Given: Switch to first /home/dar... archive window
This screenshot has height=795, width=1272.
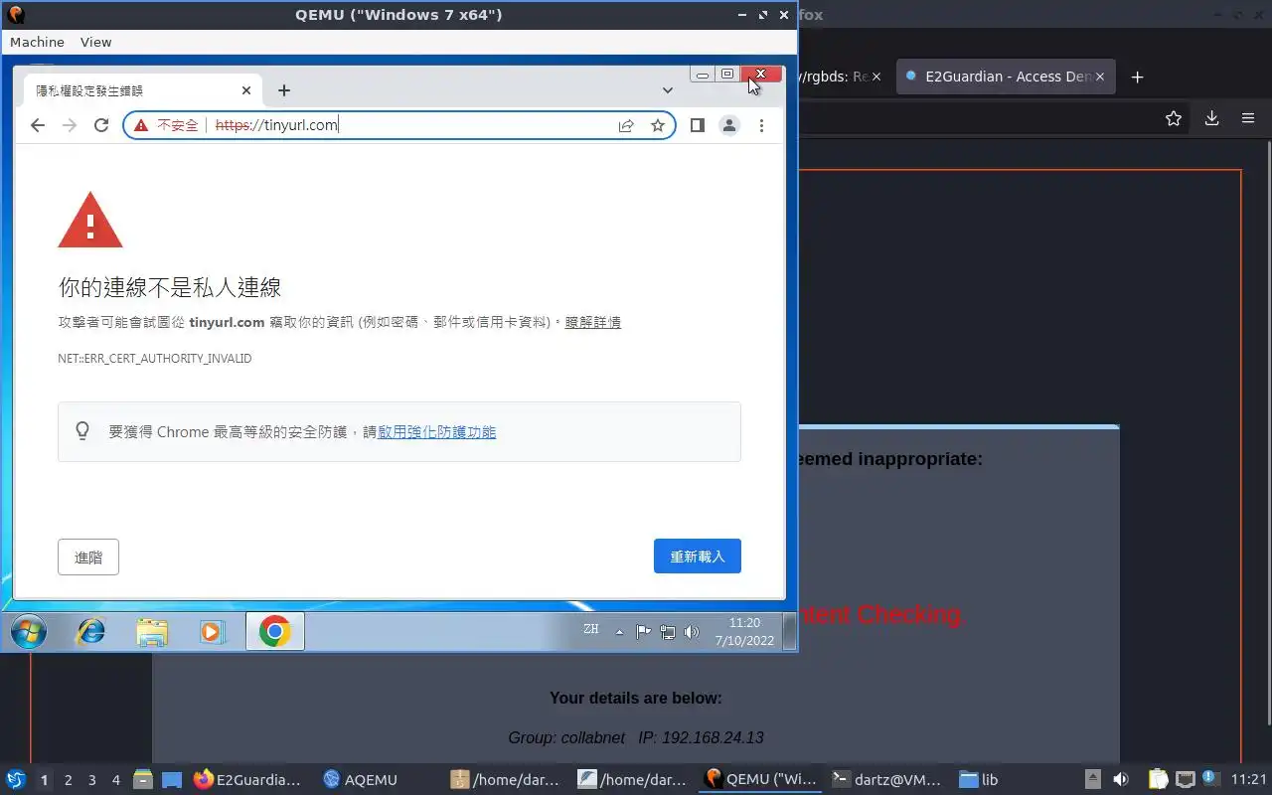Looking at the screenshot, I should pyautogui.click(x=505, y=780).
